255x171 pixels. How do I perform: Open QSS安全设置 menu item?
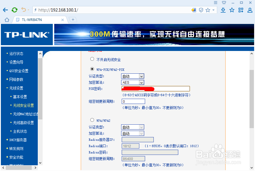point(19,71)
